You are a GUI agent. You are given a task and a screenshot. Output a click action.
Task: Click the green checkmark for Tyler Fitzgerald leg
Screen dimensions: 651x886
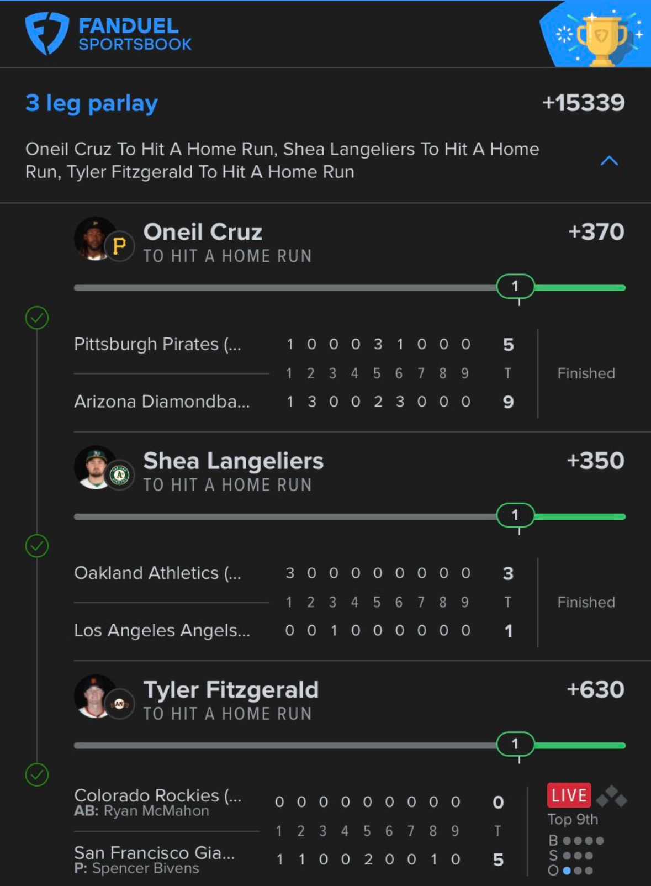pyautogui.click(x=37, y=774)
